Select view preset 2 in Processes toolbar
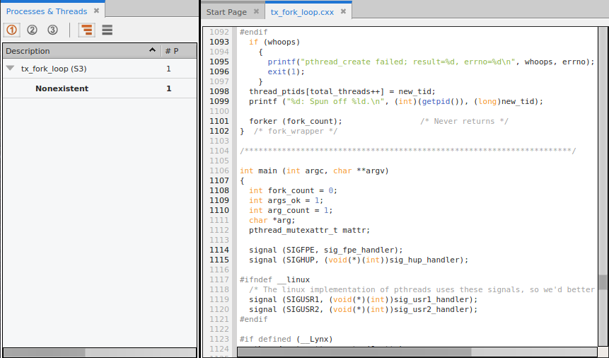 pos(32,30)
